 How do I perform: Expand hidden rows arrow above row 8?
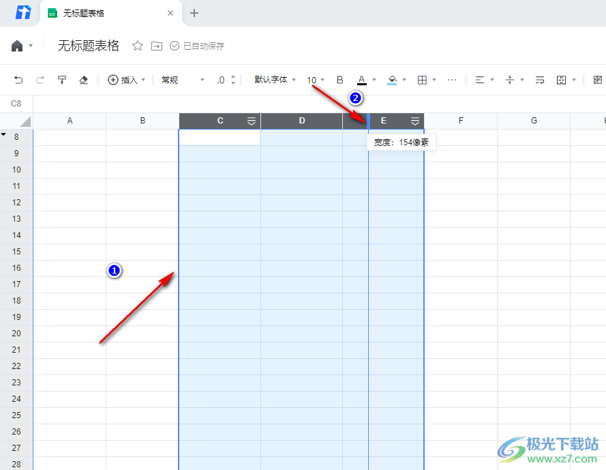[3, 134]
